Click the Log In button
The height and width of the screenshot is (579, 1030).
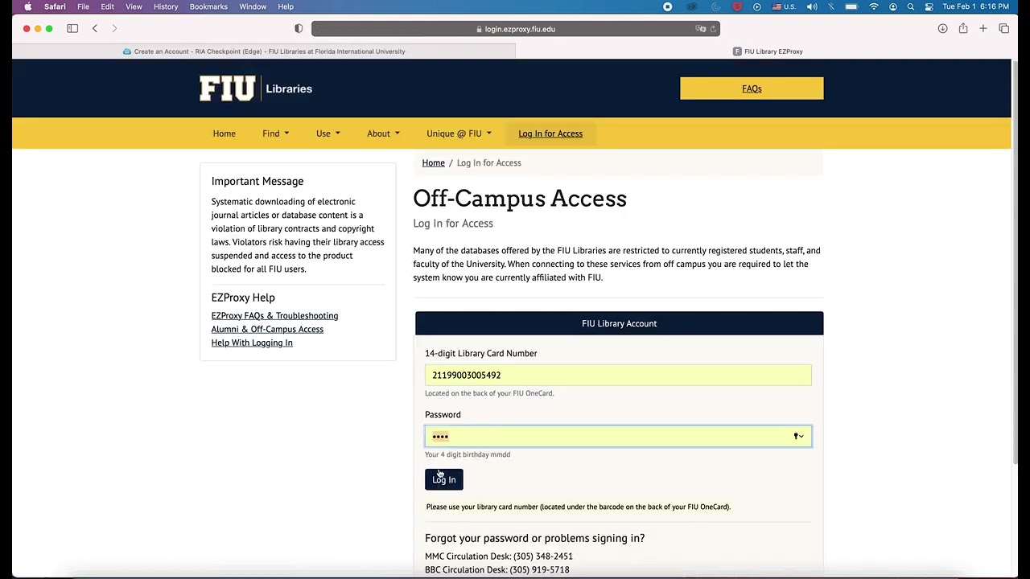tap(444, 479)
